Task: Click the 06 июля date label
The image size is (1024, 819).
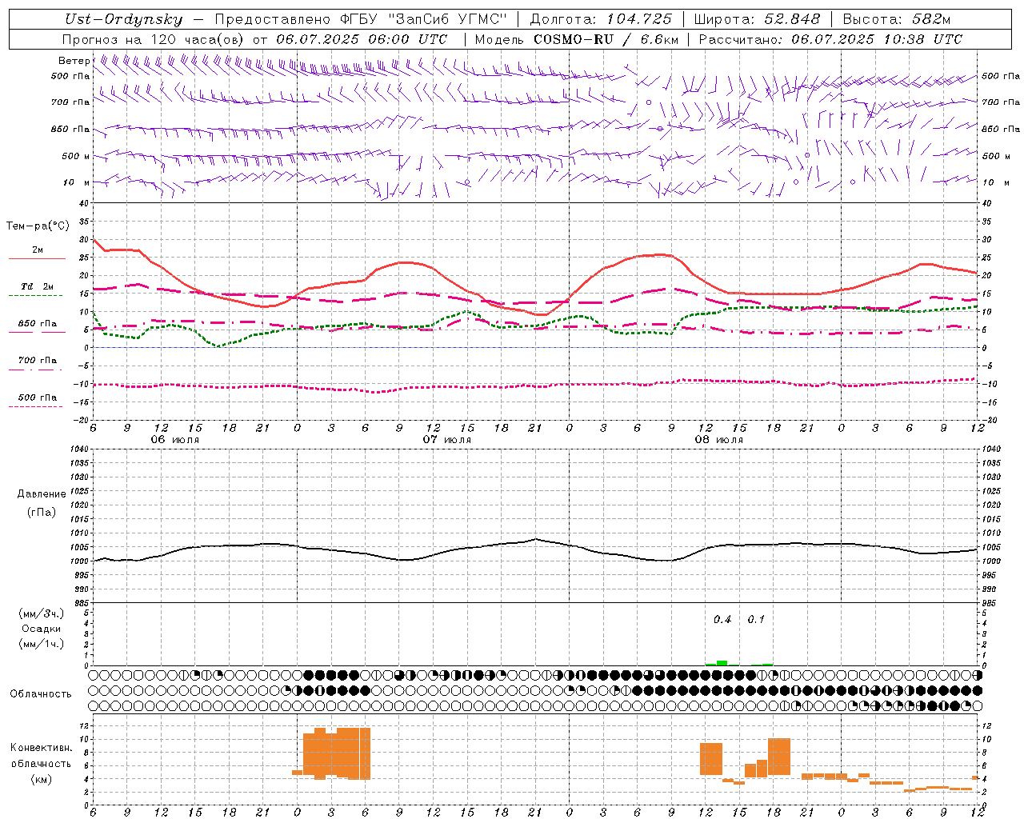Action: pos(174,440)
